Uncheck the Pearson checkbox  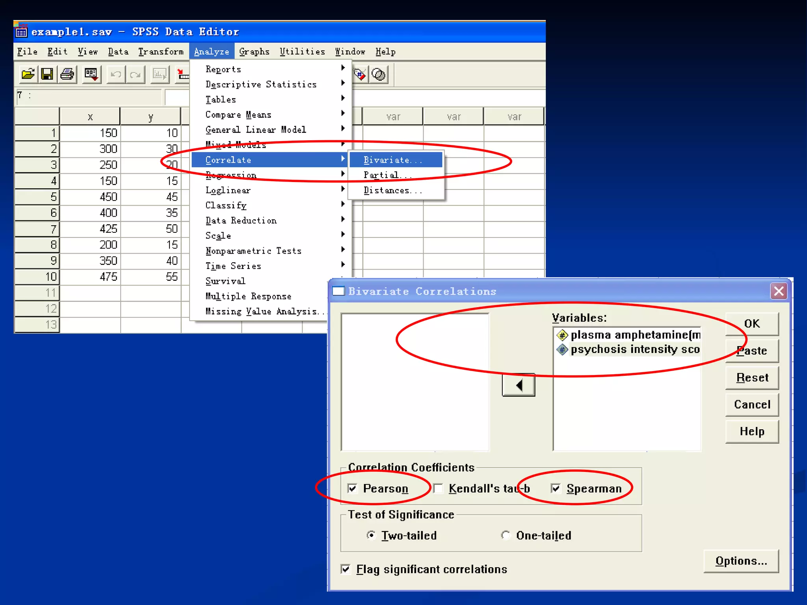pyautogui.click(x=352, y=488)
